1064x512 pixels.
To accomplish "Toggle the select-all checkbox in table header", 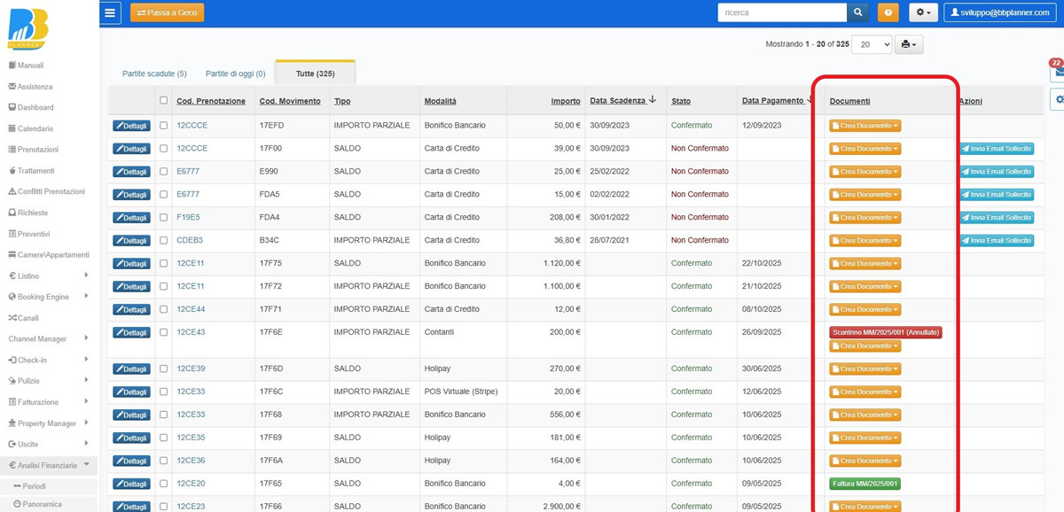I will [x=163, y=100].
